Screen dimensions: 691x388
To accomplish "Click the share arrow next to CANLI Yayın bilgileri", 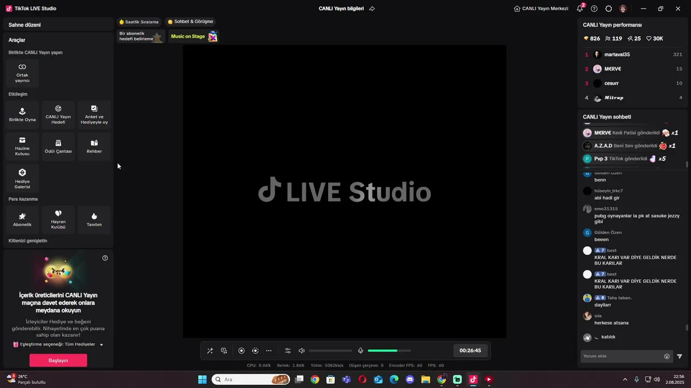I will (x=372, y=9).
